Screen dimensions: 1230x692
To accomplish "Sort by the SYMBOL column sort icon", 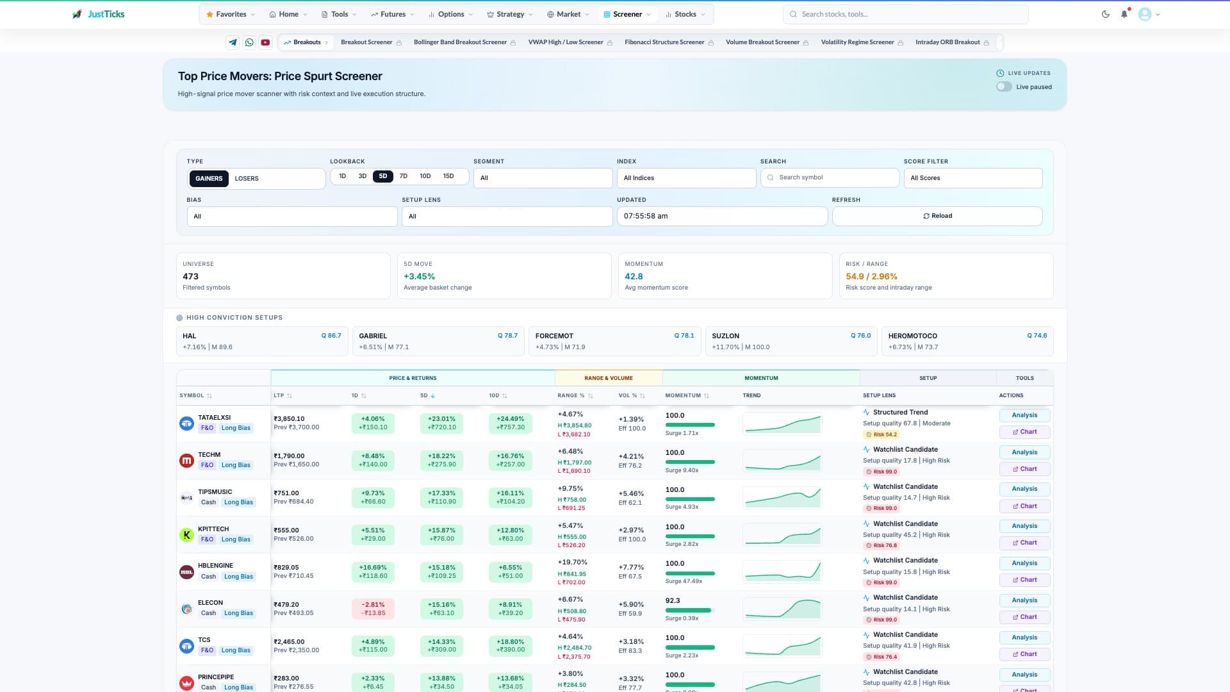I will (209, 396).
